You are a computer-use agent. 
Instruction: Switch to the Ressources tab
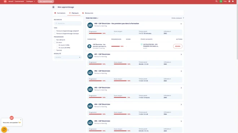tap(88, 13)
